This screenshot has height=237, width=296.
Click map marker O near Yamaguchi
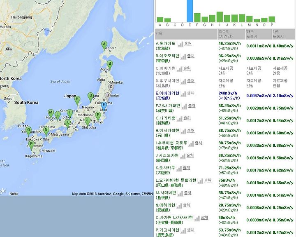[28, 131]
